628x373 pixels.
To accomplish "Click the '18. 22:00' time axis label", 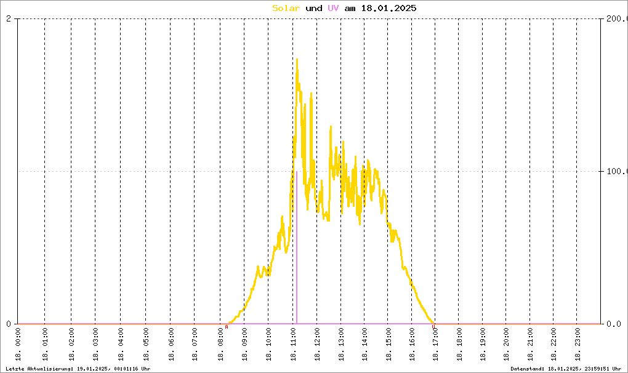I will (554, 345).
